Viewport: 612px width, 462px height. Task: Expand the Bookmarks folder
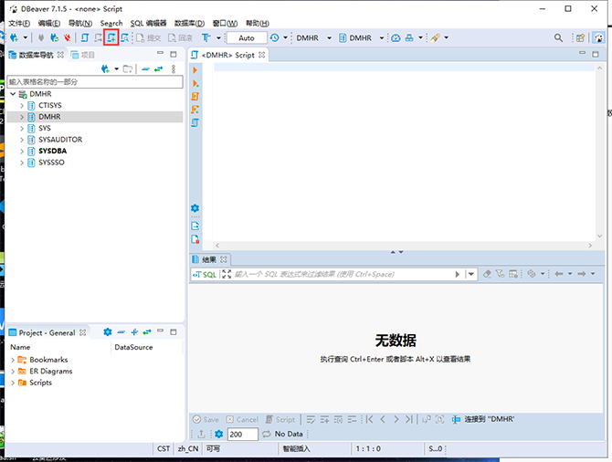[x=13, y=360]
